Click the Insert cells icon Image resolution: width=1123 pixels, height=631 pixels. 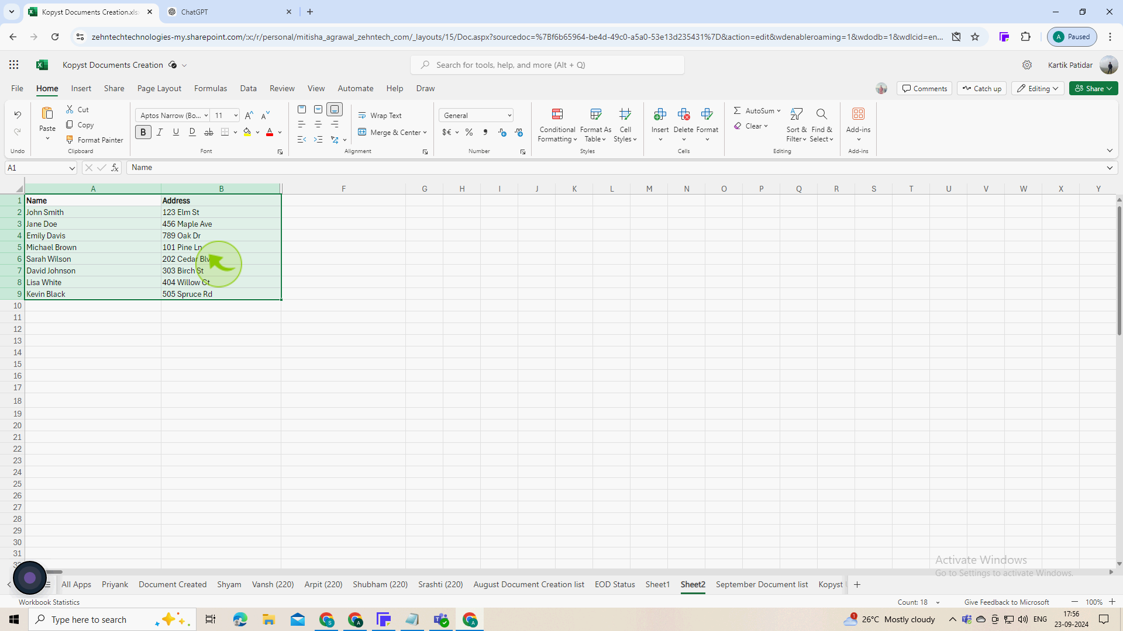(660, 113)
